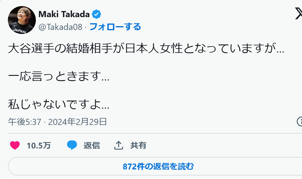
Task: Open the tweet info icon
Action: click(299, 121)
